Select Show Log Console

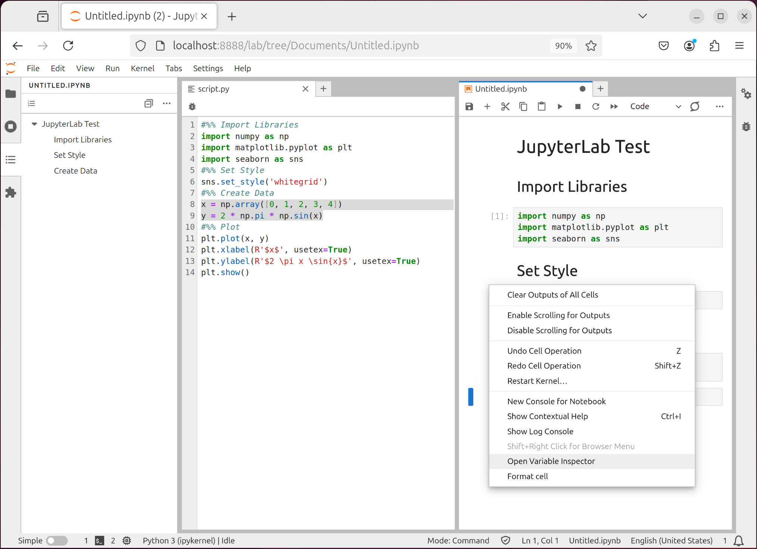pos(592,431)
